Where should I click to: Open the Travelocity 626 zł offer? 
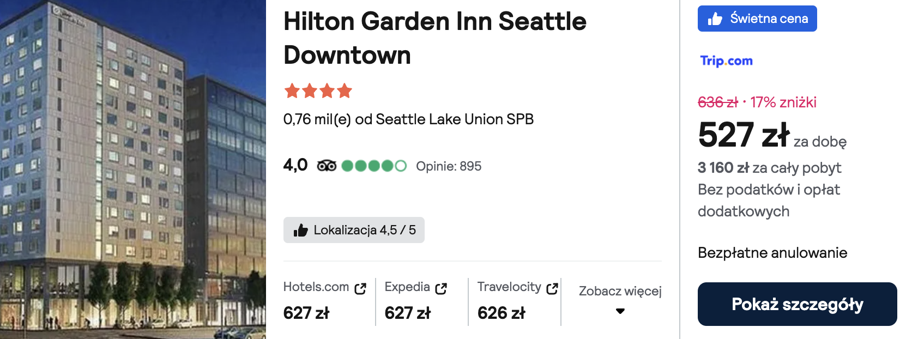click(502, 313)
